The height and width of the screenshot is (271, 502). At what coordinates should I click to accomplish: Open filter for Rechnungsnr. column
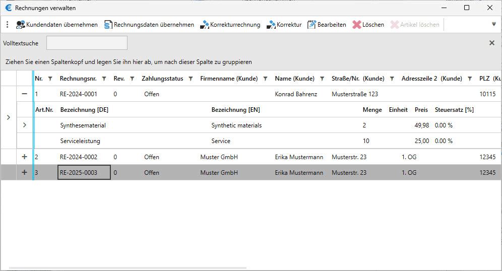(104, 79)
